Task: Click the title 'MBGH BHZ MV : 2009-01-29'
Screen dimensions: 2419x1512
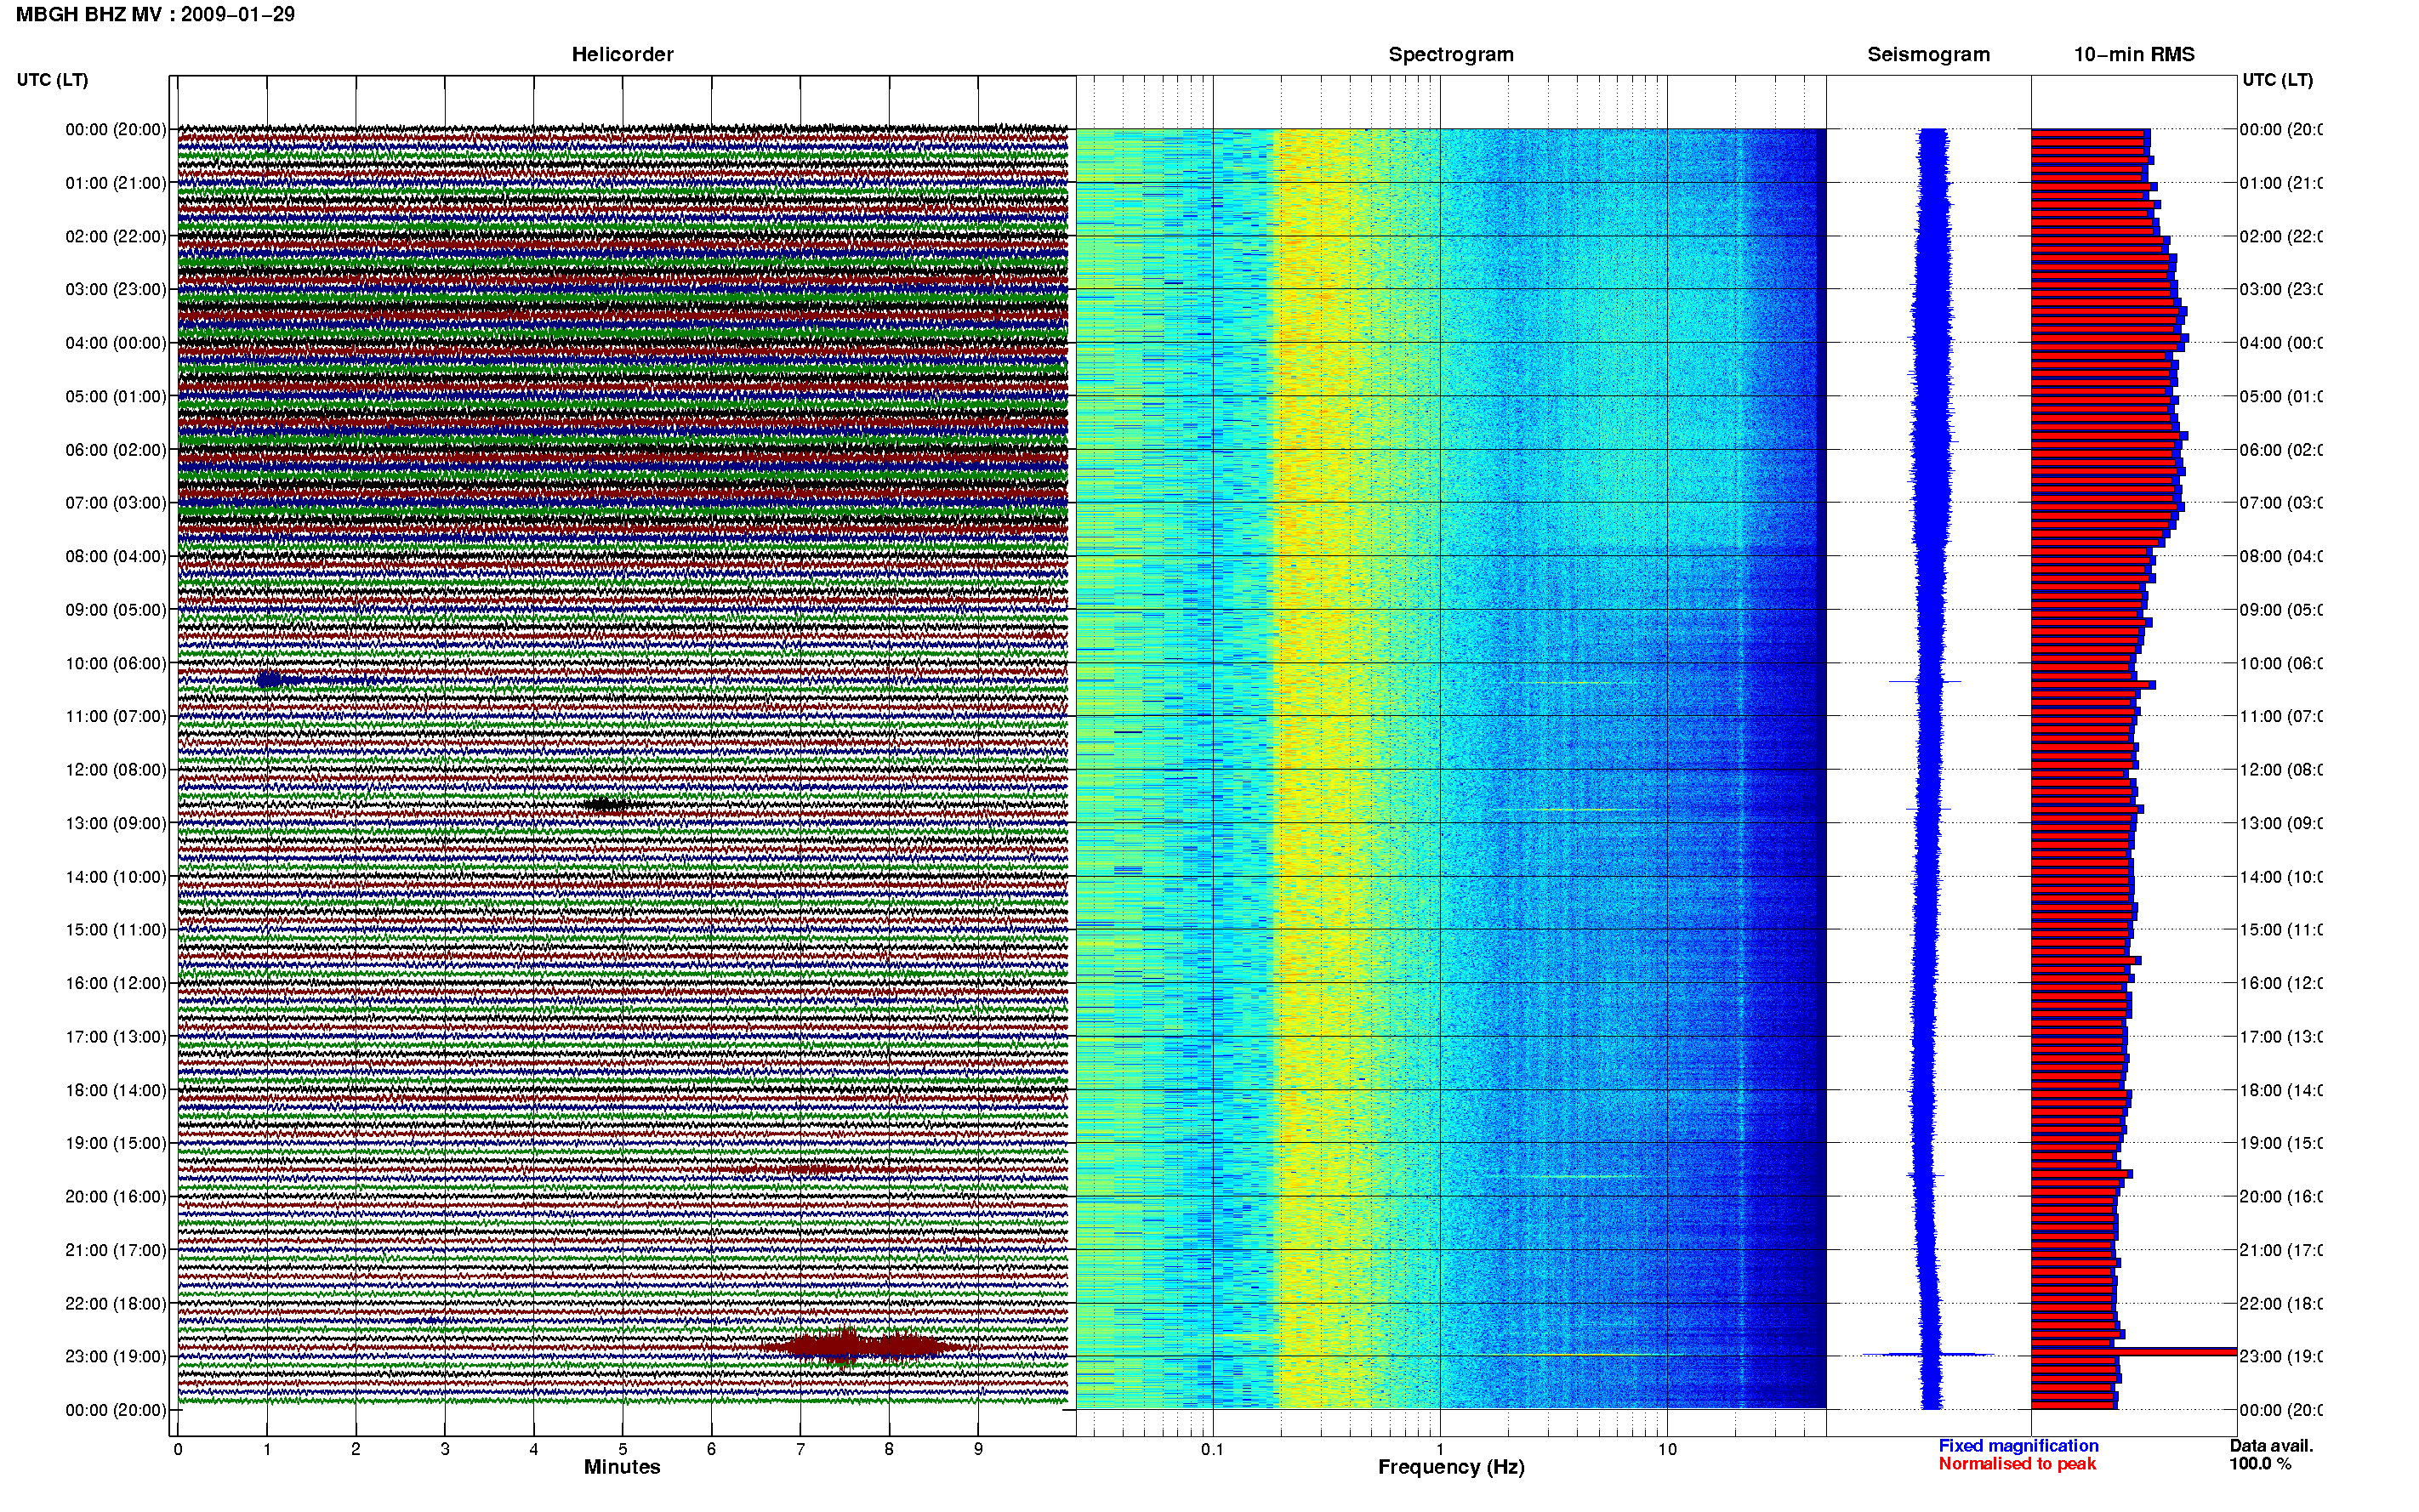Action: [x=155, y=14]
